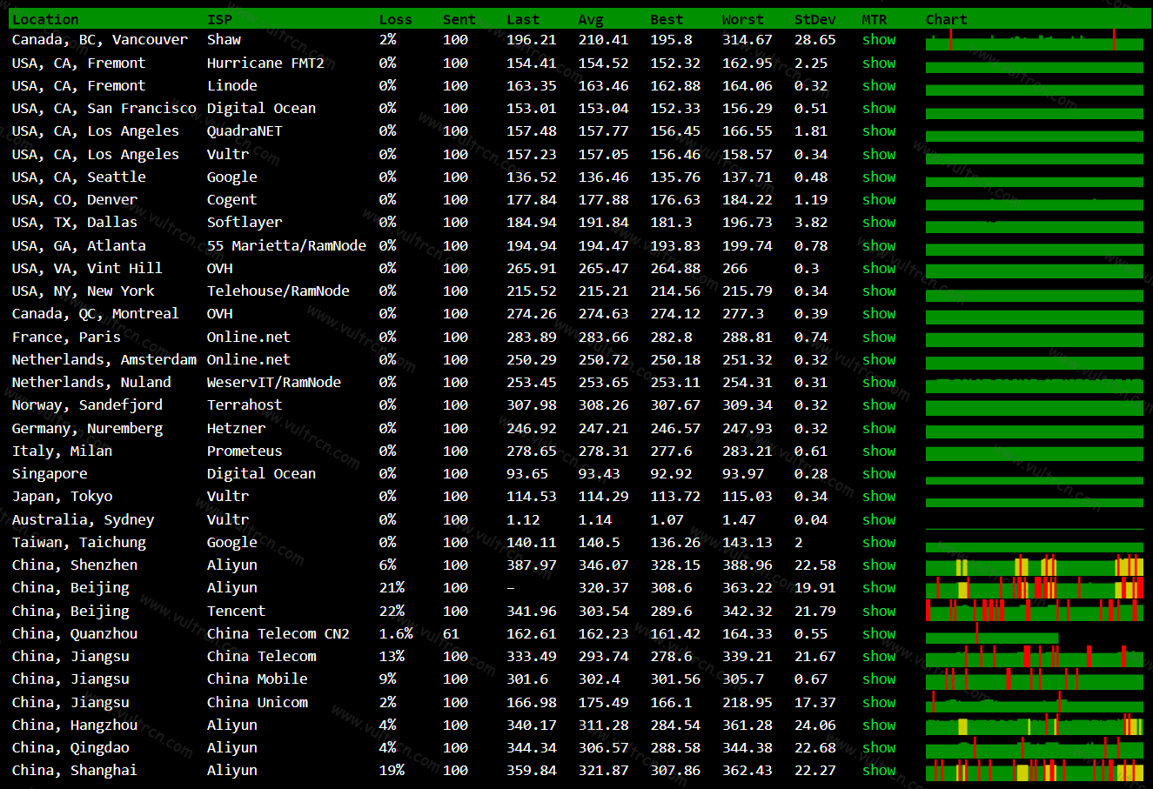Click the ISP column header
1153x789 pixels.
[219, 19]
